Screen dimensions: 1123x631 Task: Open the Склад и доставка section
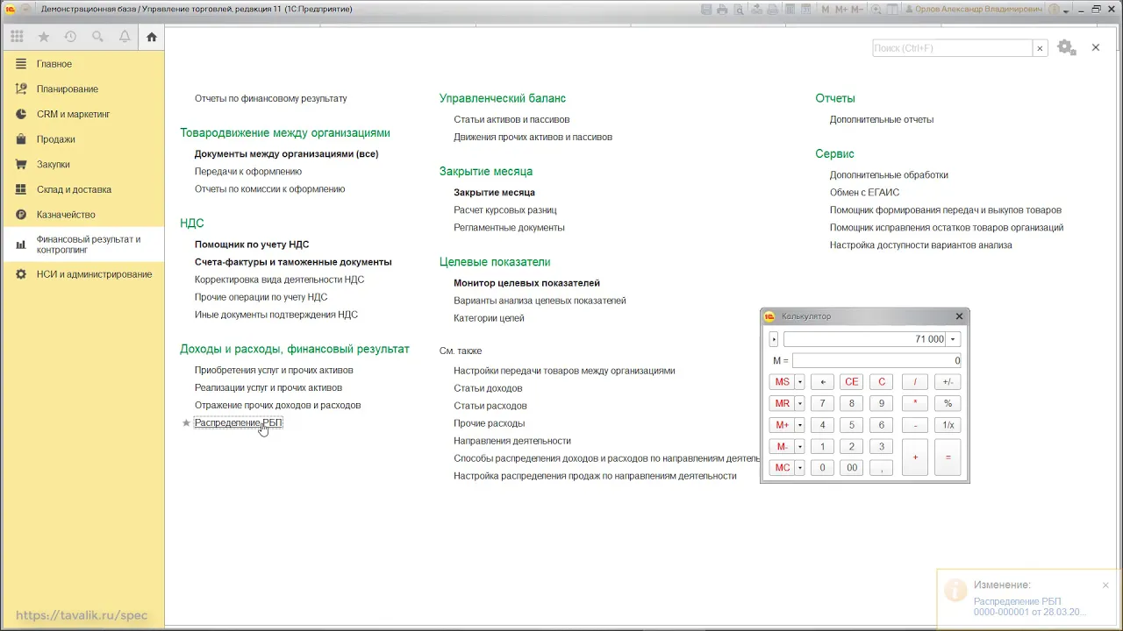(x=82, y=189)
